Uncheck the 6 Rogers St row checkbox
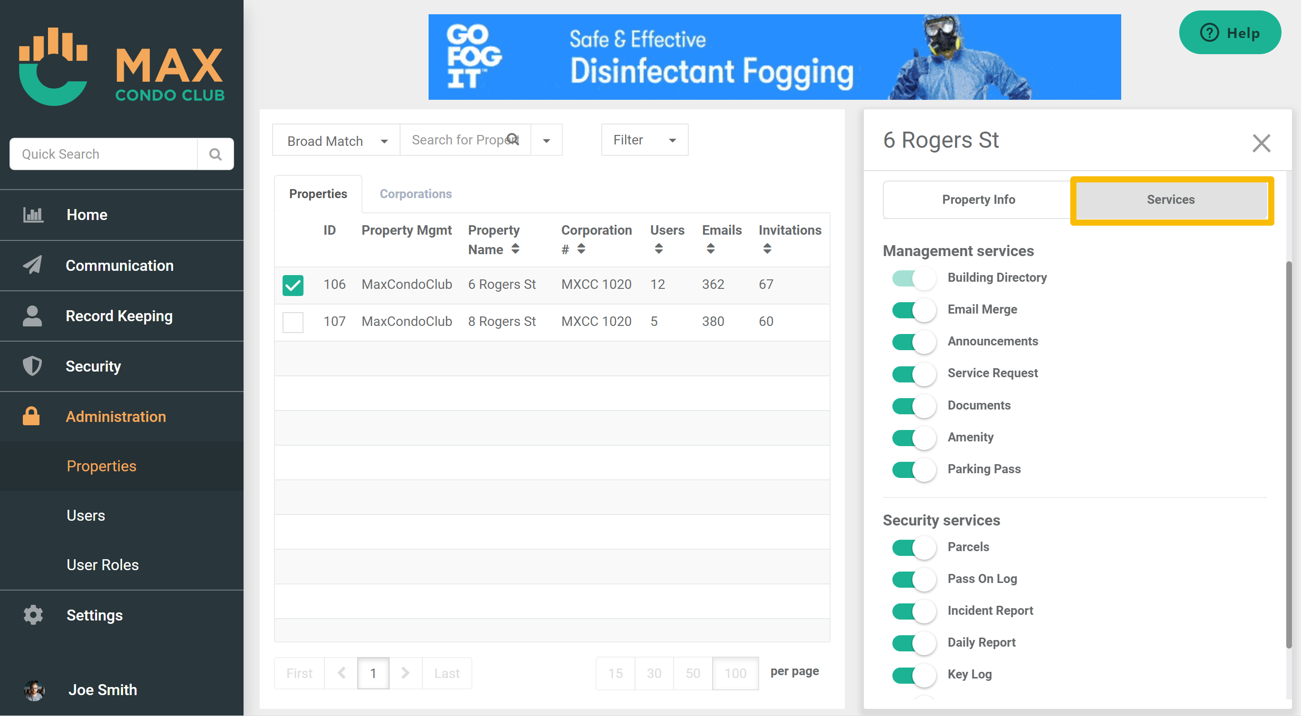 click(x=293, y=285)
